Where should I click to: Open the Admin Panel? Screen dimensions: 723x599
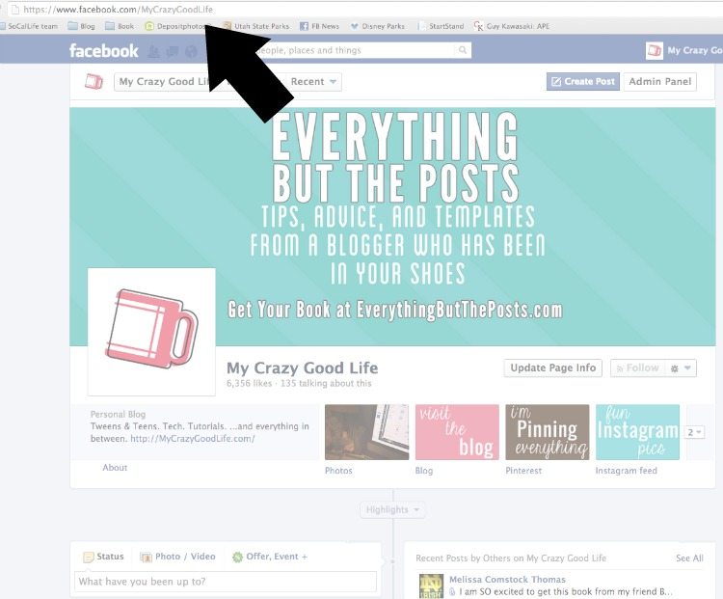[x=659, y=82]
